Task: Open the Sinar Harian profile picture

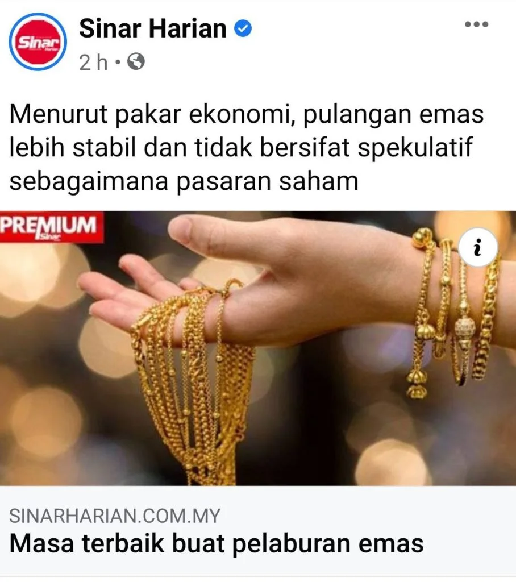Action: [38, 42]
